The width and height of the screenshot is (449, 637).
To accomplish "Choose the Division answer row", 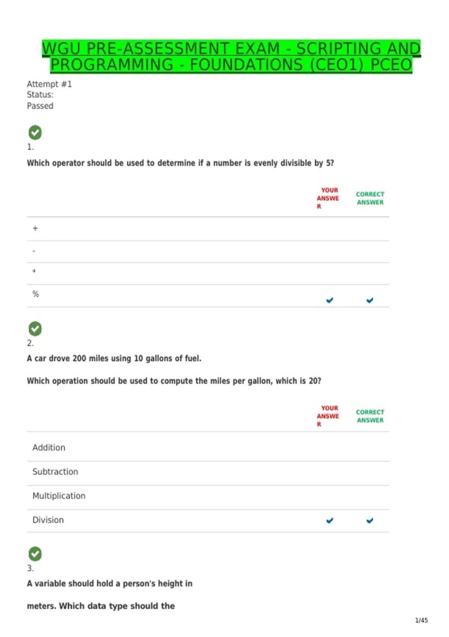I will 208,521.
